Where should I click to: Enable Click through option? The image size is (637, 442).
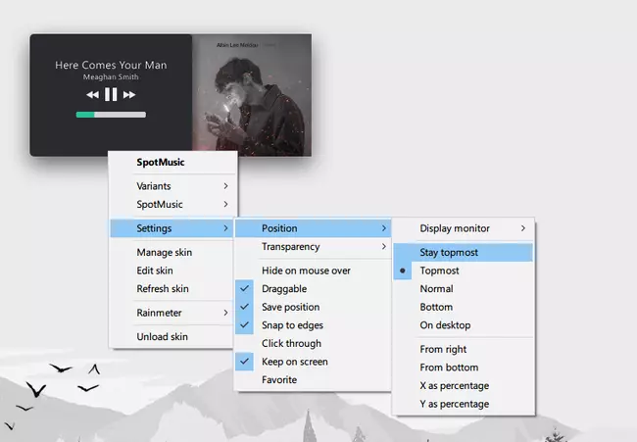coord(291,343)
